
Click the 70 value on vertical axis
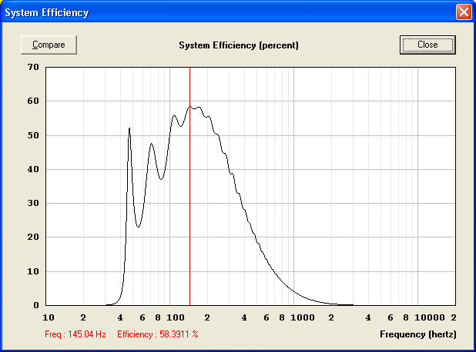coord(33,67)
